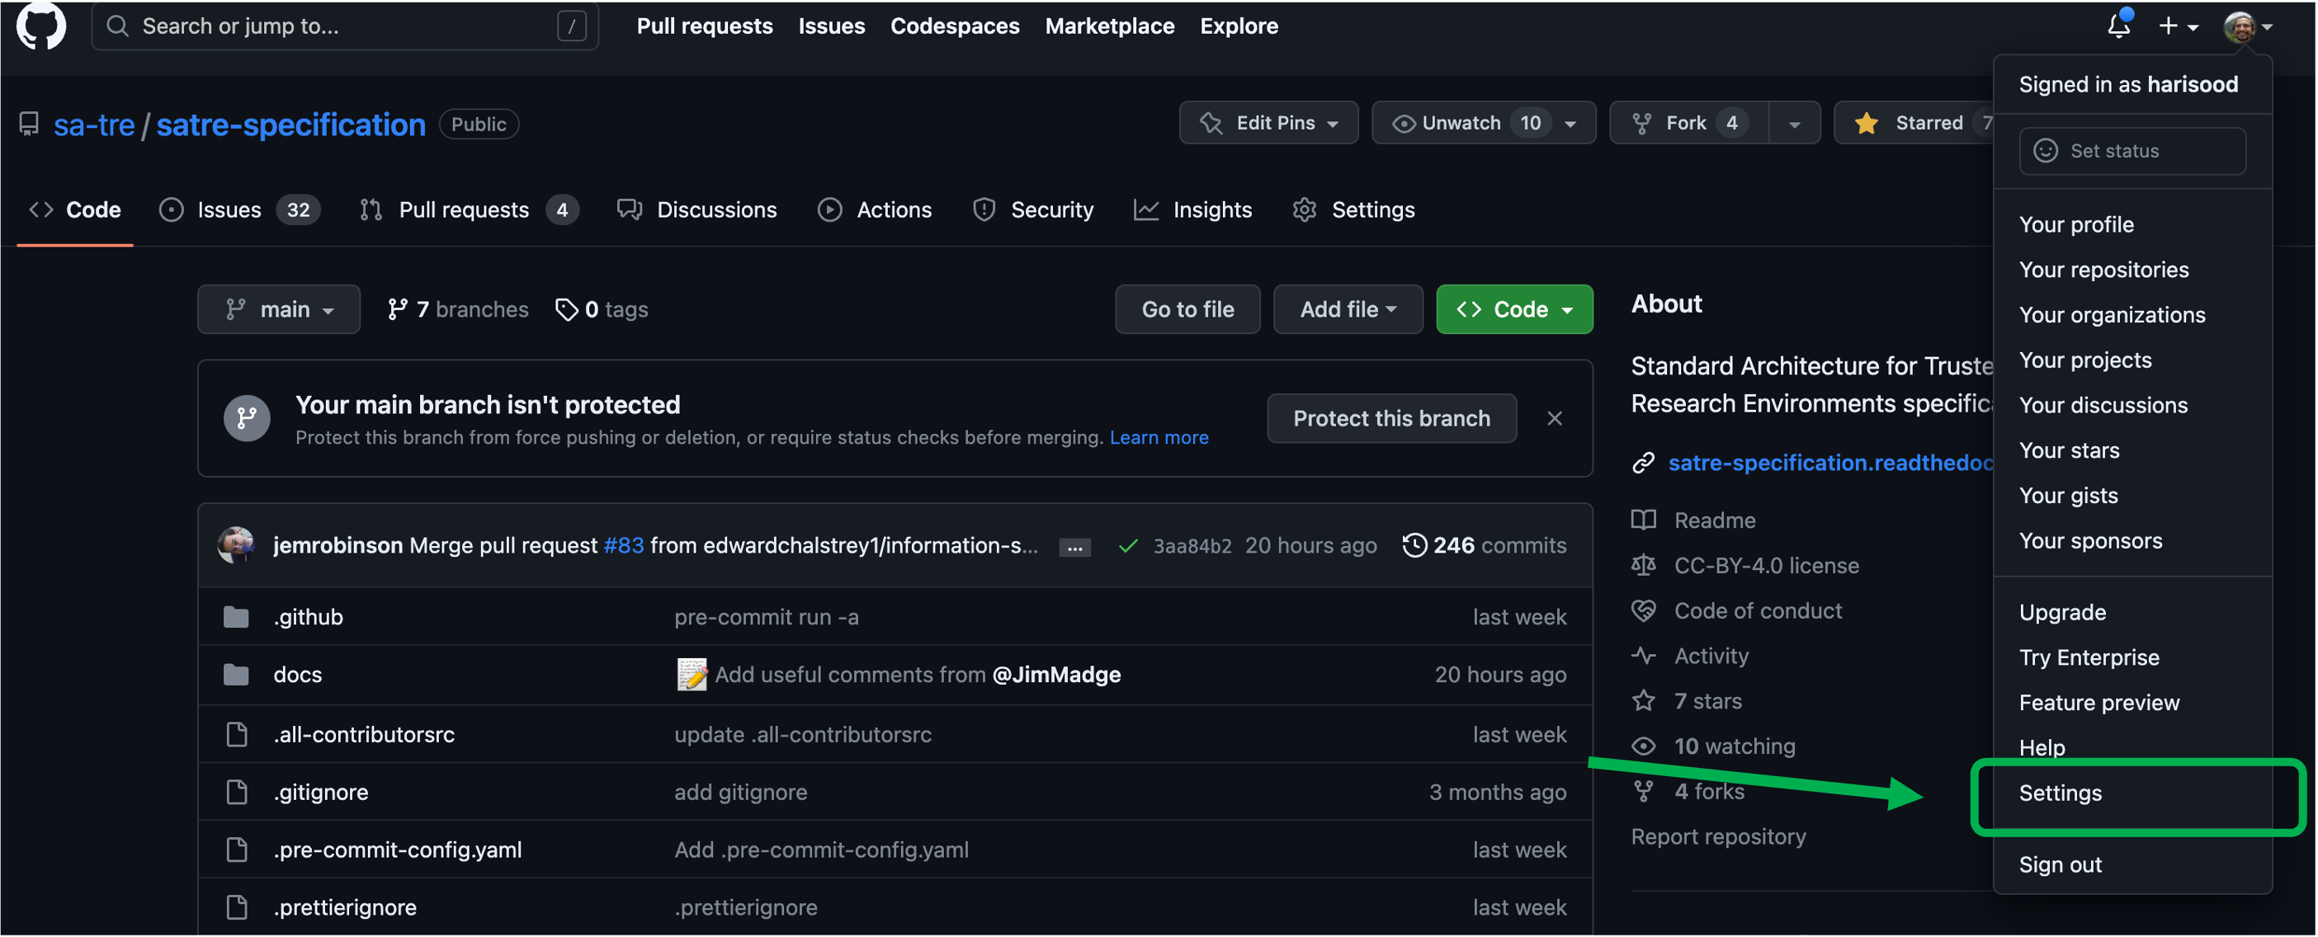Open the satre-specification.readthedocs website link
This screenshot has height=937, width=2318.
[x=1830, y=462]
